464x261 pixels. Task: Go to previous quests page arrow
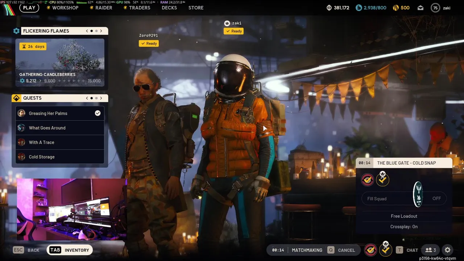87,98
